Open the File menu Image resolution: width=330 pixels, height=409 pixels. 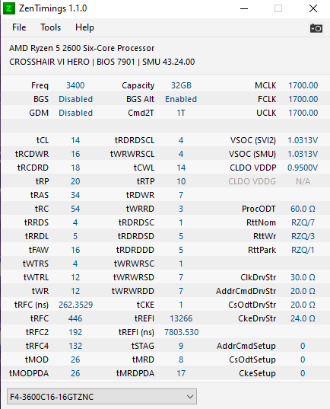point(19,27)
